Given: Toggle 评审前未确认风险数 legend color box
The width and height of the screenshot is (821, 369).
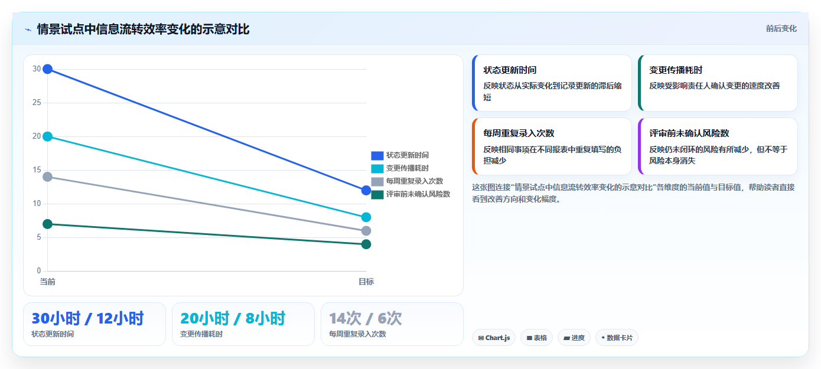Looking at the screenshot, I should [377, 195].
